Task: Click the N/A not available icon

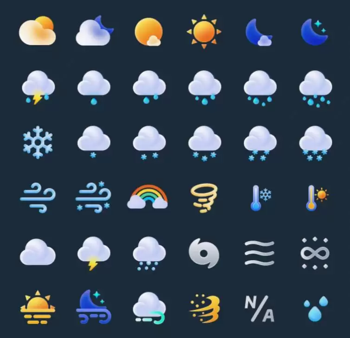Action: coord(259,309)
